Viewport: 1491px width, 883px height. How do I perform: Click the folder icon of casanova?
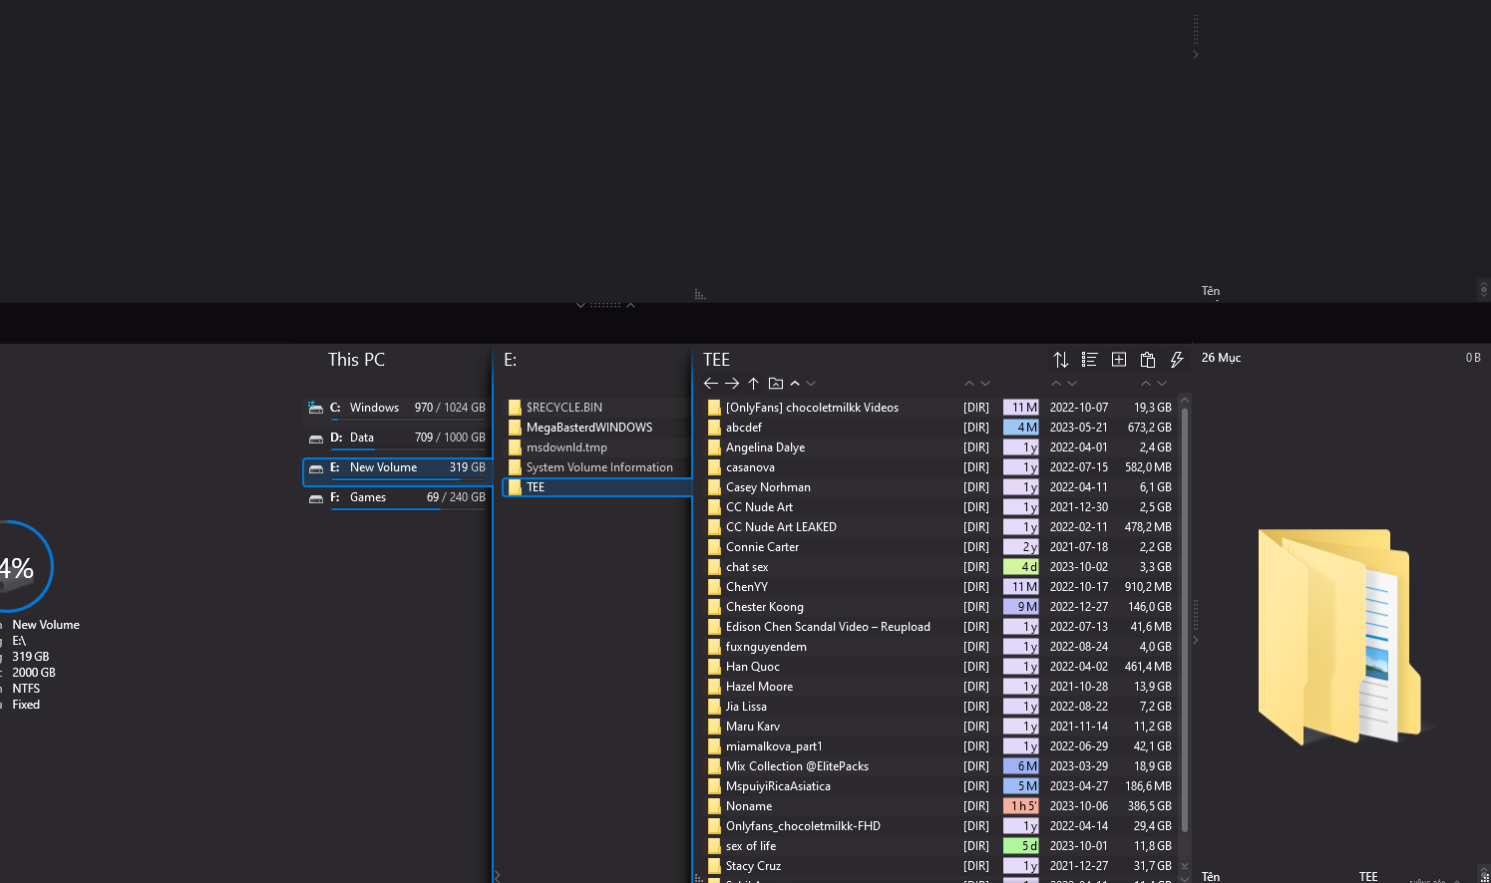point(714,467)
